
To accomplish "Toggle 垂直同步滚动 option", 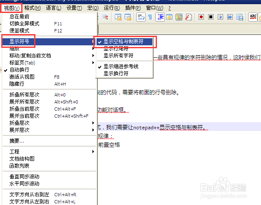I will point(50,177).
